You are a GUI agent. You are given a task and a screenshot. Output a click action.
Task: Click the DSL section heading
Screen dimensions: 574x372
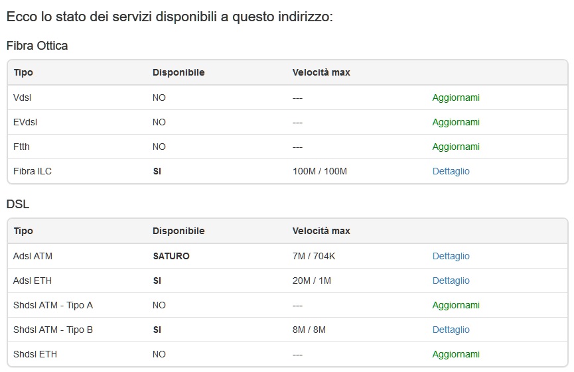[18, 204]
